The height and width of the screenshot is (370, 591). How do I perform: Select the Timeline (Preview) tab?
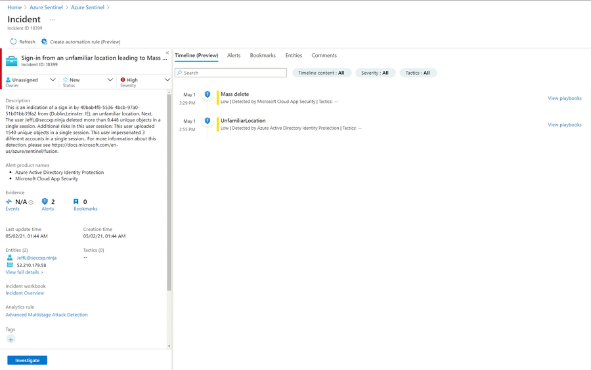point(196,55)
